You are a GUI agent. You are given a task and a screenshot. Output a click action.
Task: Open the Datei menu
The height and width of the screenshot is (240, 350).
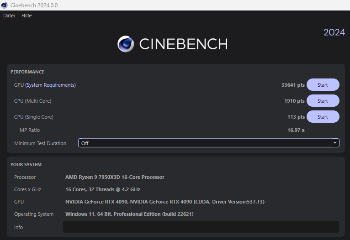tap(9, 16)
